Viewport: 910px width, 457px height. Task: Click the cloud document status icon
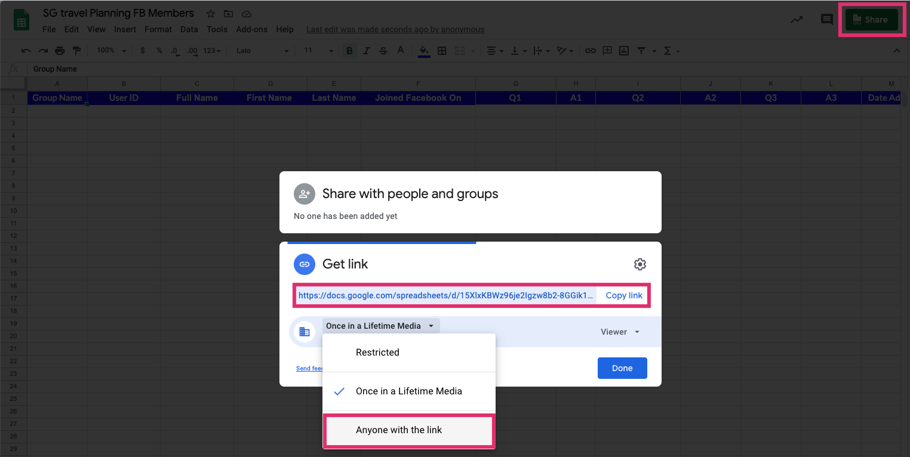pyautogui.click(x=246, y=14)
